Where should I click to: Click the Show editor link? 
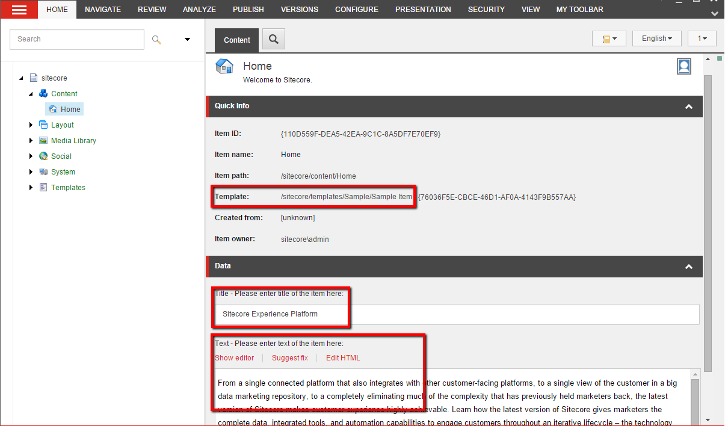(x=234, y=357)
